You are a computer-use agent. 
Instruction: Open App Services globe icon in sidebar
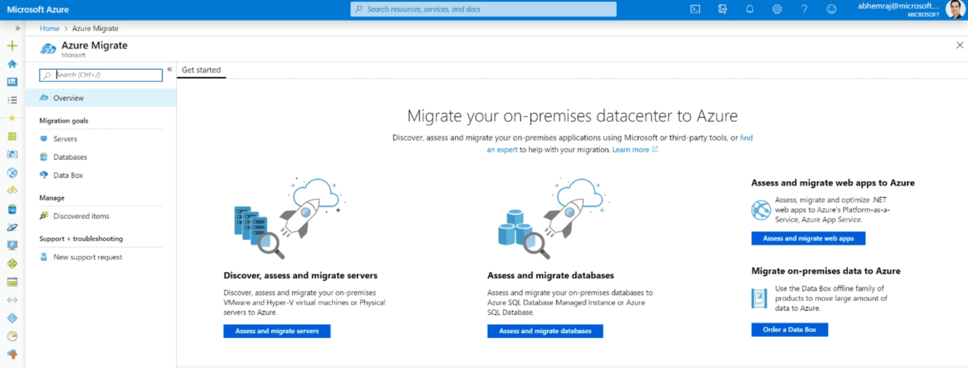[x=12, y=173]
